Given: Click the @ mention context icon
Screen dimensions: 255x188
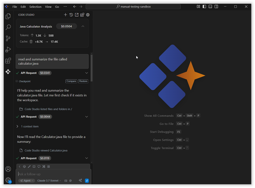Looking at the screenshot, I should click(70, 180).
